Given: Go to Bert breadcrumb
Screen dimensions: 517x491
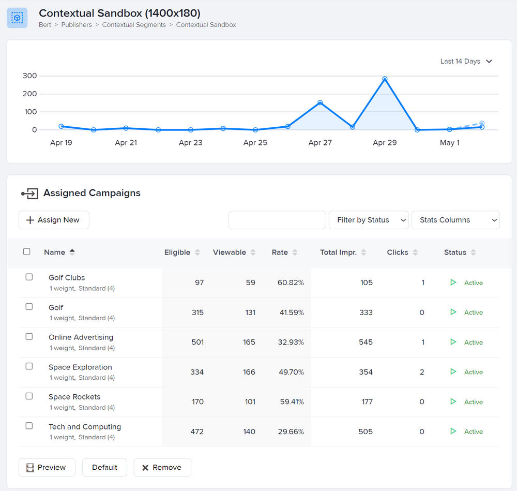Looking at the screenshot, I should [45, 25].
